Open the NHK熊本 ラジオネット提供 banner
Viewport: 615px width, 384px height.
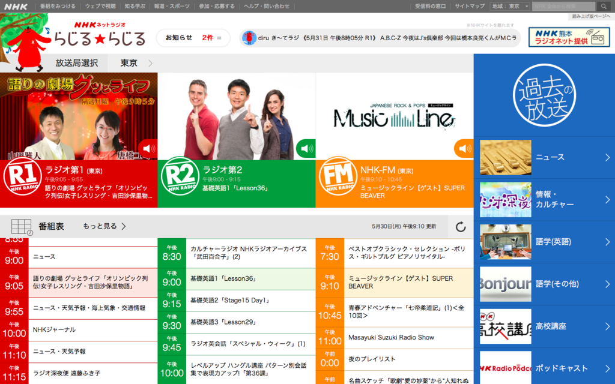pos(569,37)
